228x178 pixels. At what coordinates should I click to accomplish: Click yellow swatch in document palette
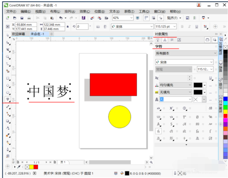(x=31, y=167)
